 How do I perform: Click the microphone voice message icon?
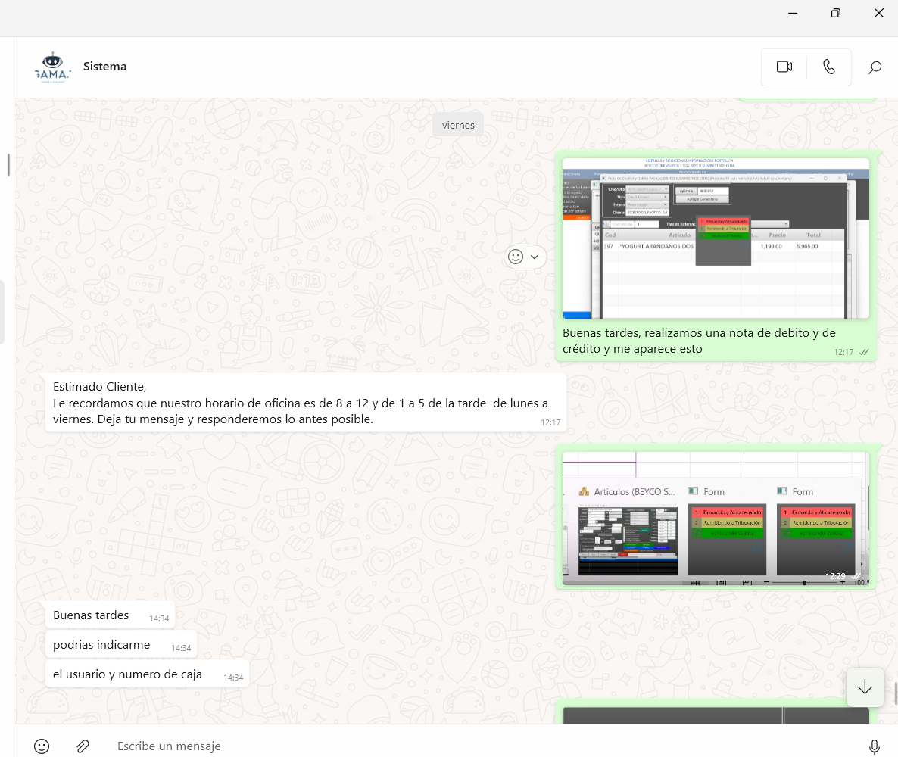(x=875, y=746)
